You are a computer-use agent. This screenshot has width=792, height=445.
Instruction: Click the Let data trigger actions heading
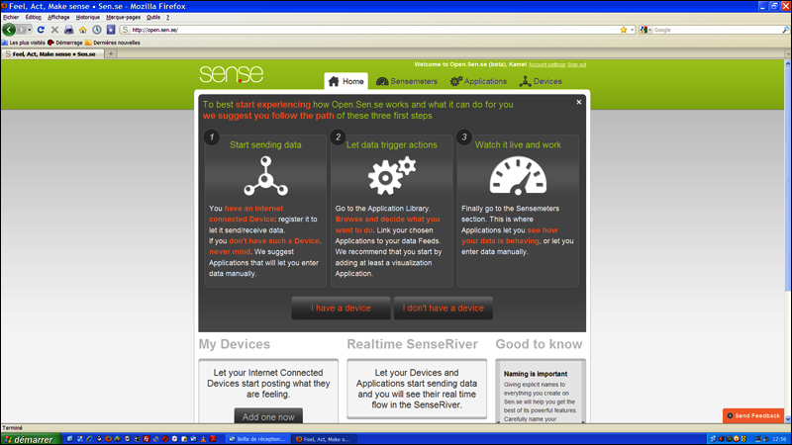pos(392,144)
